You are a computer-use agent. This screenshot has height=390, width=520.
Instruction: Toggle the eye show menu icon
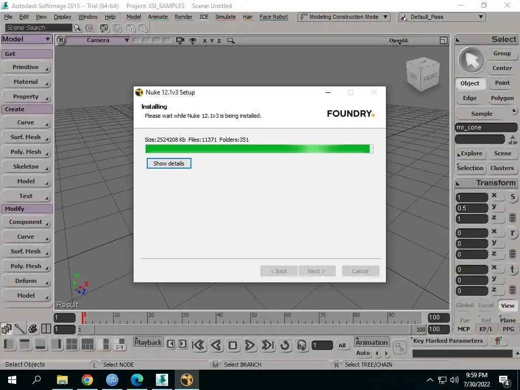tap(192, 41)
